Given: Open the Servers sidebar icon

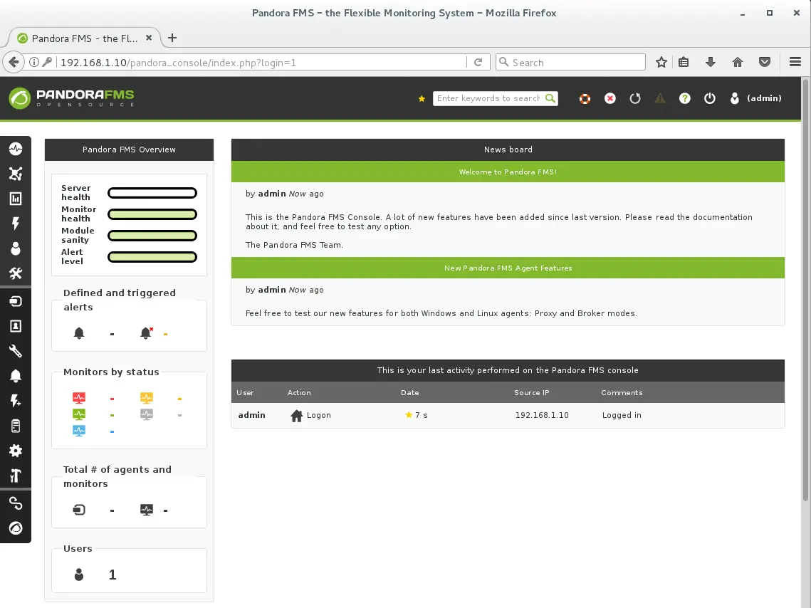Looking at the screenshot, I should [16, 426].
